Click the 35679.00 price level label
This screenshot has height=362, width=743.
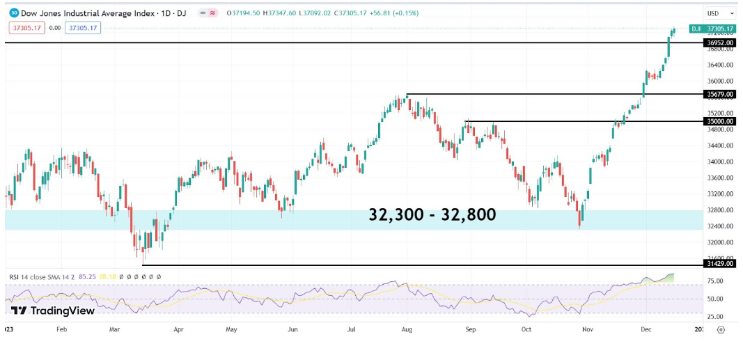point(720,94)
